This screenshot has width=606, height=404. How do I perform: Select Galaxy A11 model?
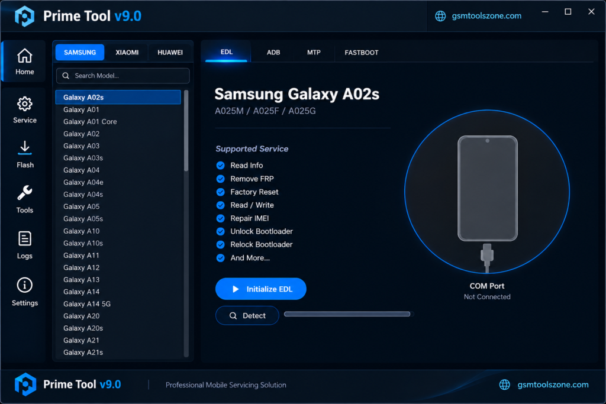point(118,256)
